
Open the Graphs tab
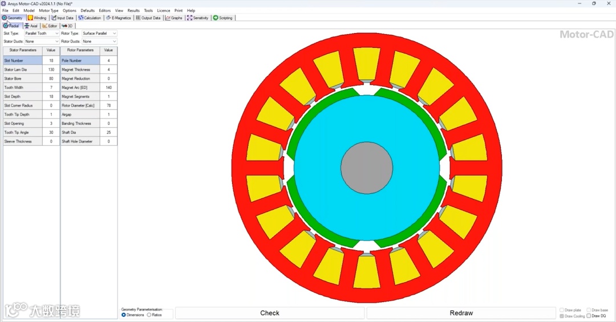pyautogui.click(x=174, y=18)
